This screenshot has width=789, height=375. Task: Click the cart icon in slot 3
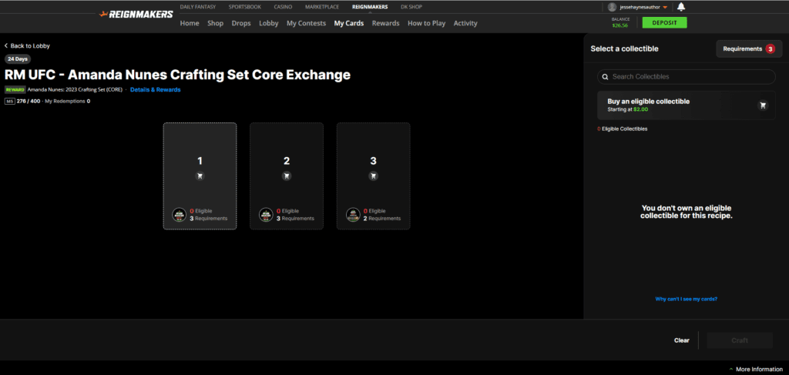373,176
